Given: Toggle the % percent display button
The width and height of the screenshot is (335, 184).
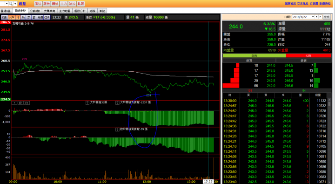Looking at the screenshot, I should (x=23, y=17).
